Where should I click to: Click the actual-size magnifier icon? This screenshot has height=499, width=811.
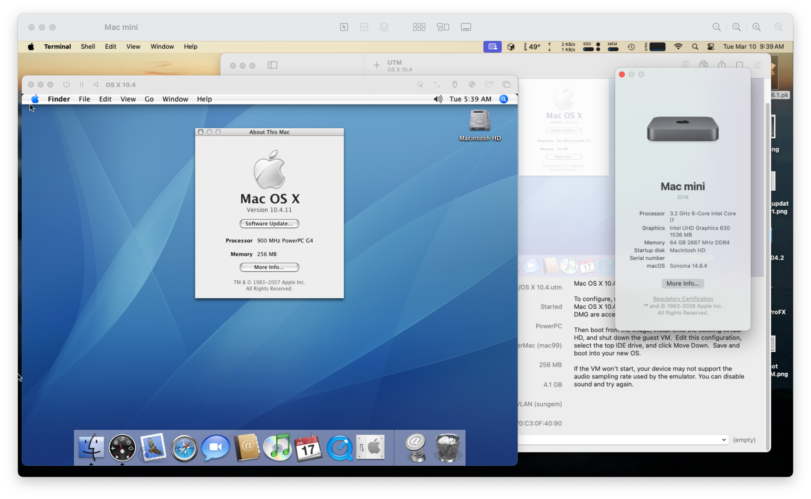[x=736, y=27]
